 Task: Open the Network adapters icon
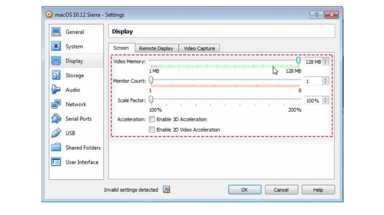pyautogui.click(x=56, y=104)
